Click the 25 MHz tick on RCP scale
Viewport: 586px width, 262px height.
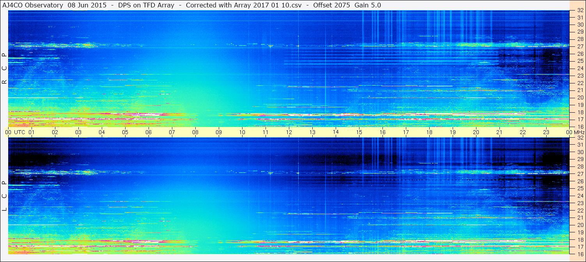coord(580,61)
